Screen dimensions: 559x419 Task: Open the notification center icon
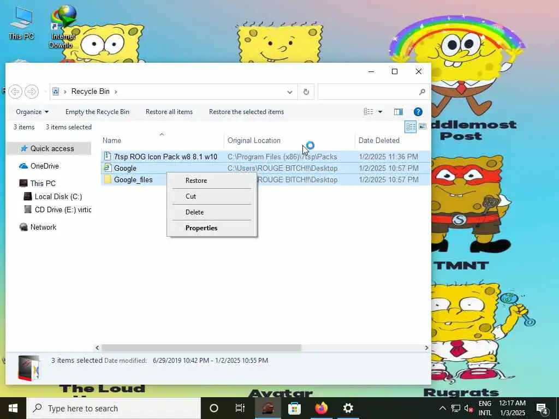point(542,408)
